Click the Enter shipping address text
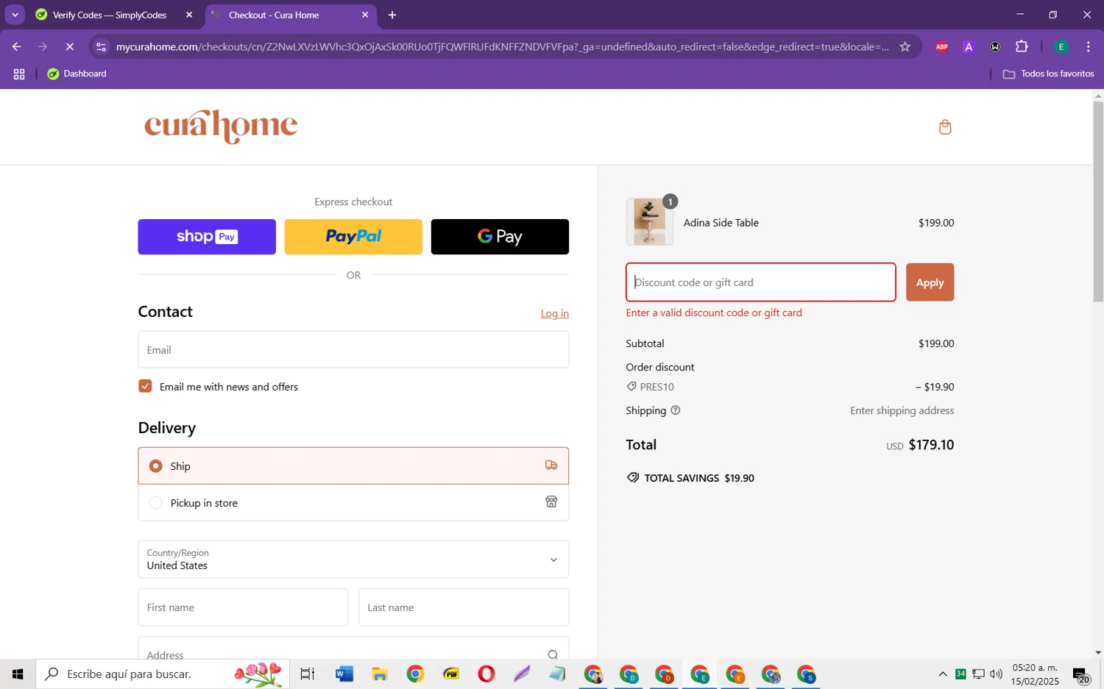 pos(902,410)
